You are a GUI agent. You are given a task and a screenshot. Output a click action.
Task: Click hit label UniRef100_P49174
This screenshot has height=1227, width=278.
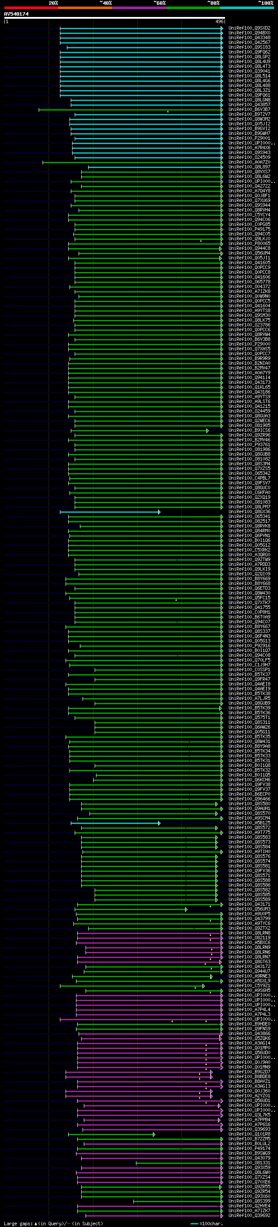249,1148
